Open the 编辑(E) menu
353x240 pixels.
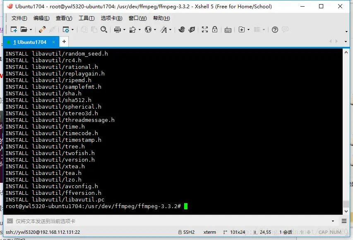(x=41, y=18)
